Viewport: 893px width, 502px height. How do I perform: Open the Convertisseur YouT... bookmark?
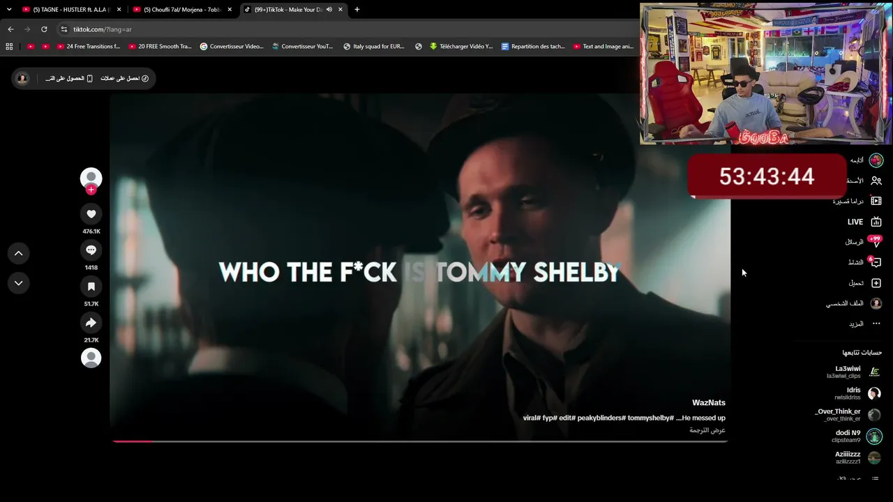pyautogui.click(x=303, y=47)
